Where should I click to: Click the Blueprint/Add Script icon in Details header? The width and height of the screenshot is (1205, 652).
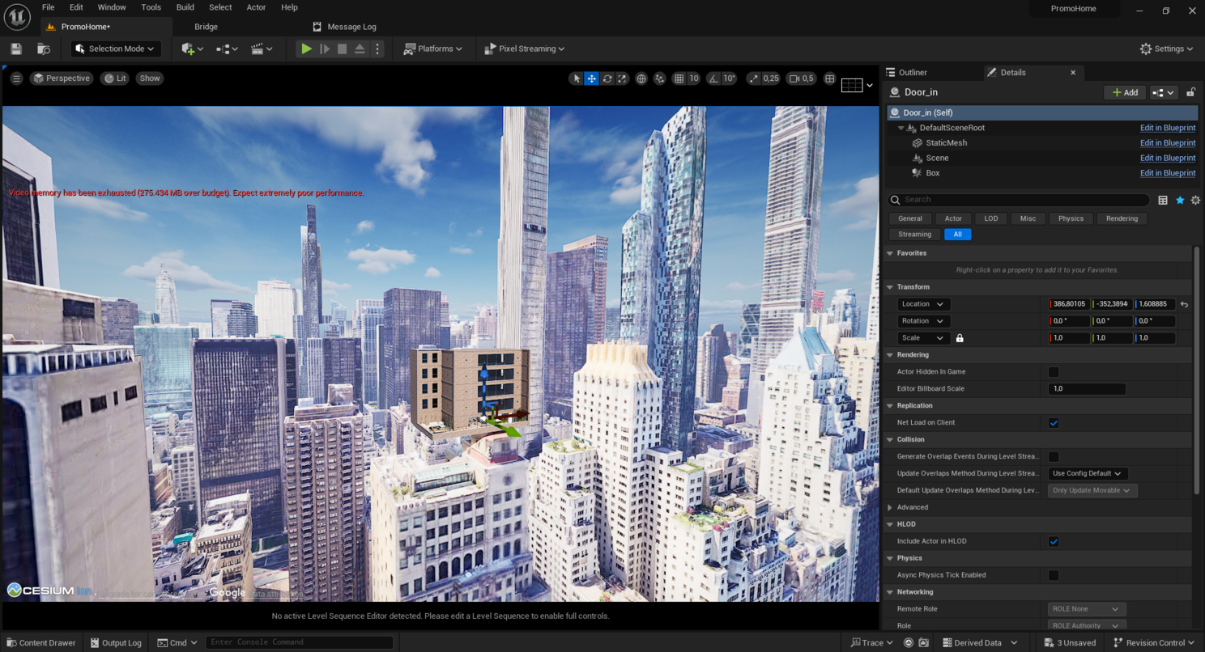1163,92
